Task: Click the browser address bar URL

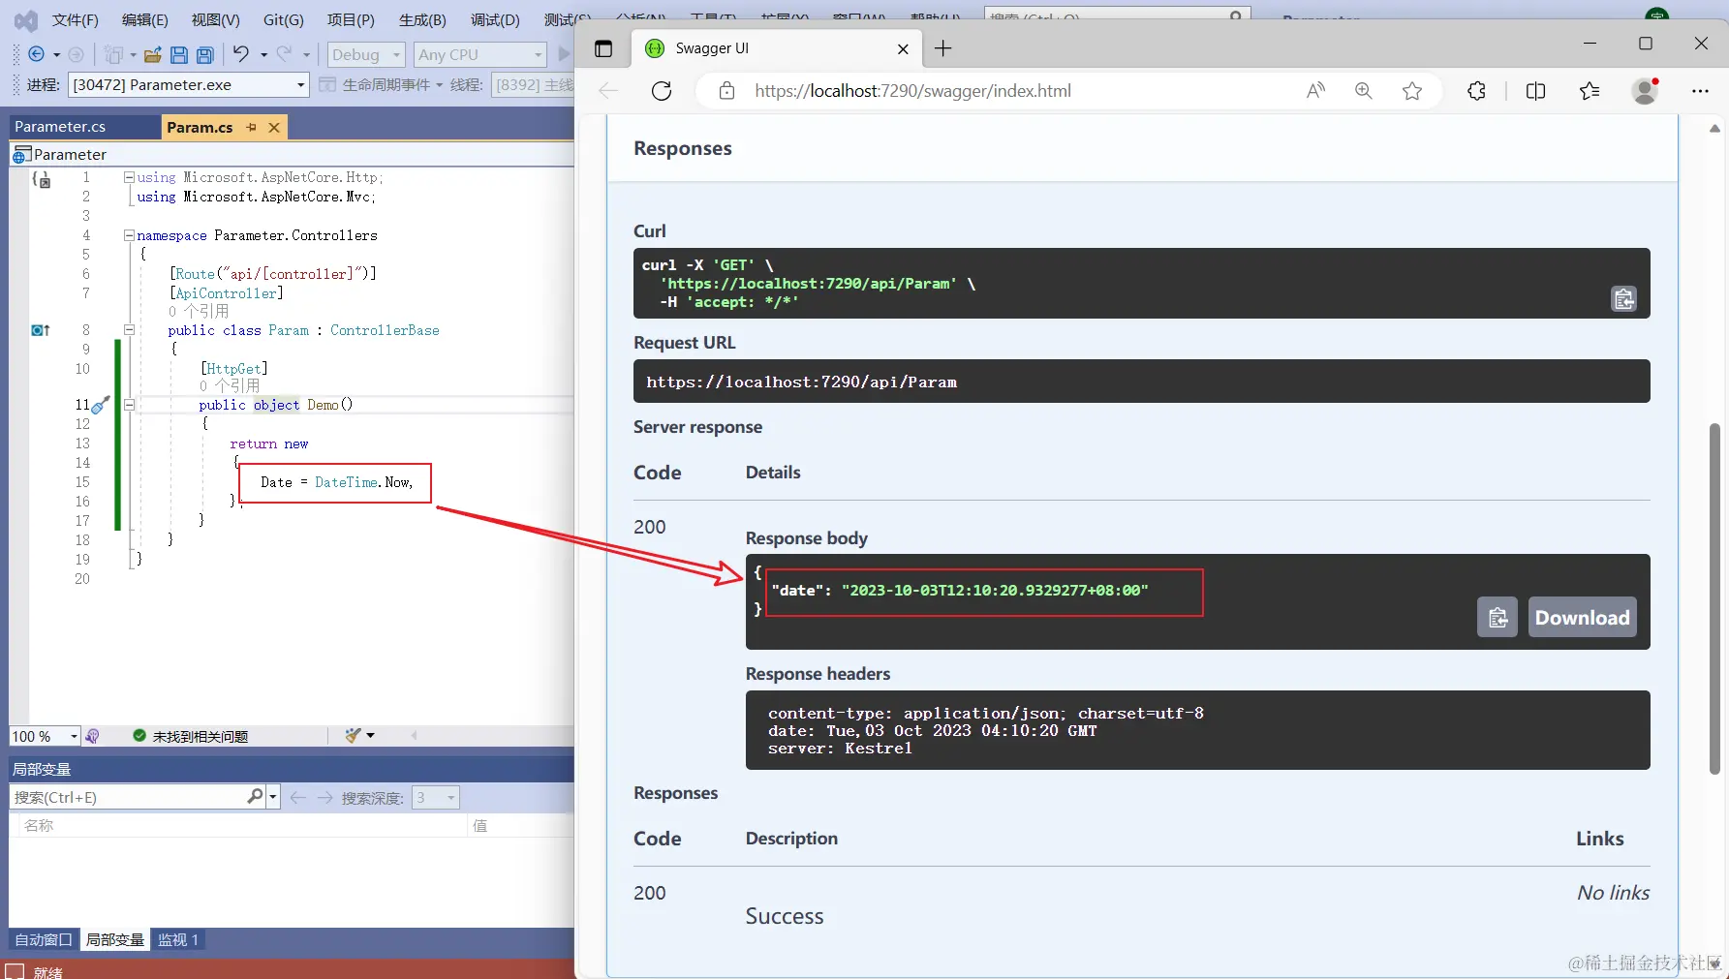Action: pos(912,91)
